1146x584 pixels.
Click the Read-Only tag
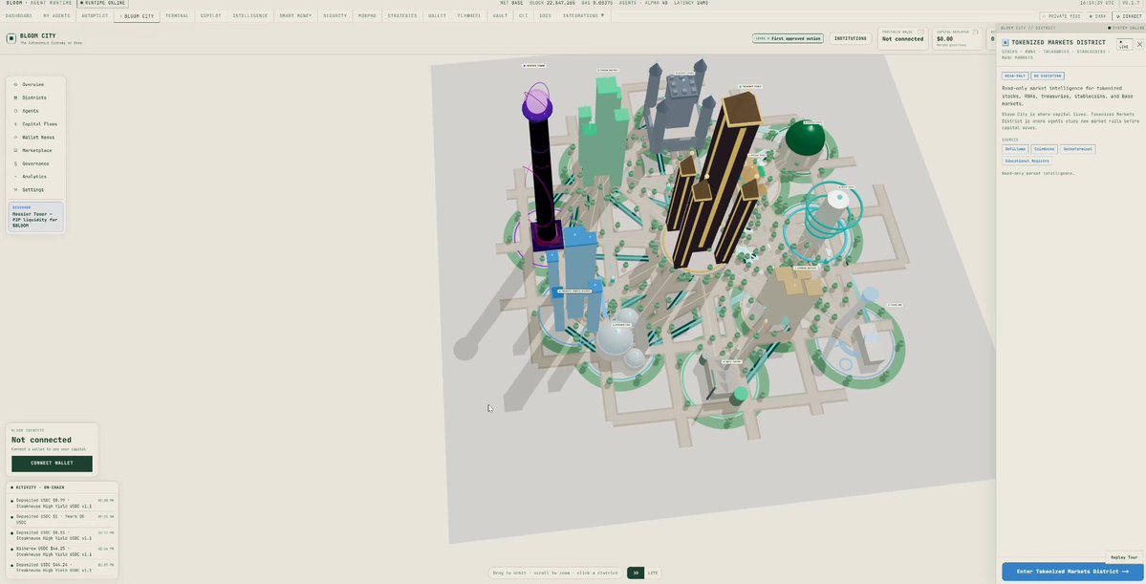(x=1015, y=76)
